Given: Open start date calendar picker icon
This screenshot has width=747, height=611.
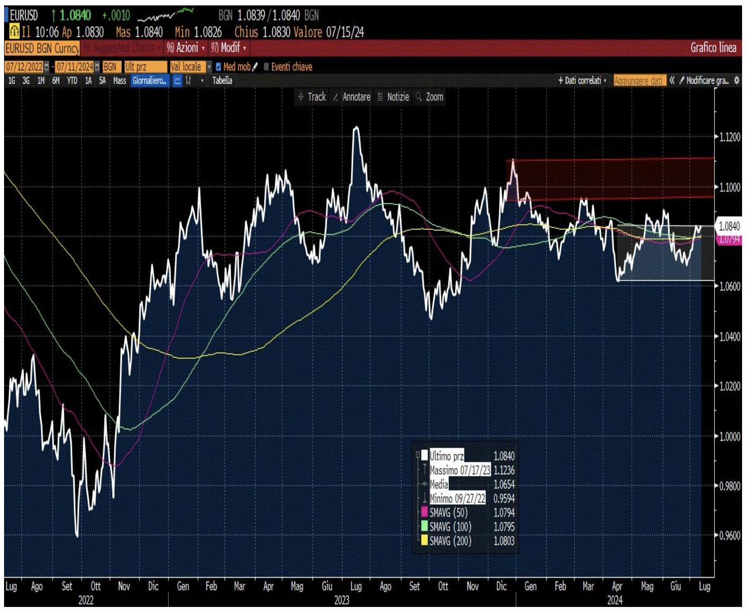Looking at the screenshot, I should [x=46, y=67].
